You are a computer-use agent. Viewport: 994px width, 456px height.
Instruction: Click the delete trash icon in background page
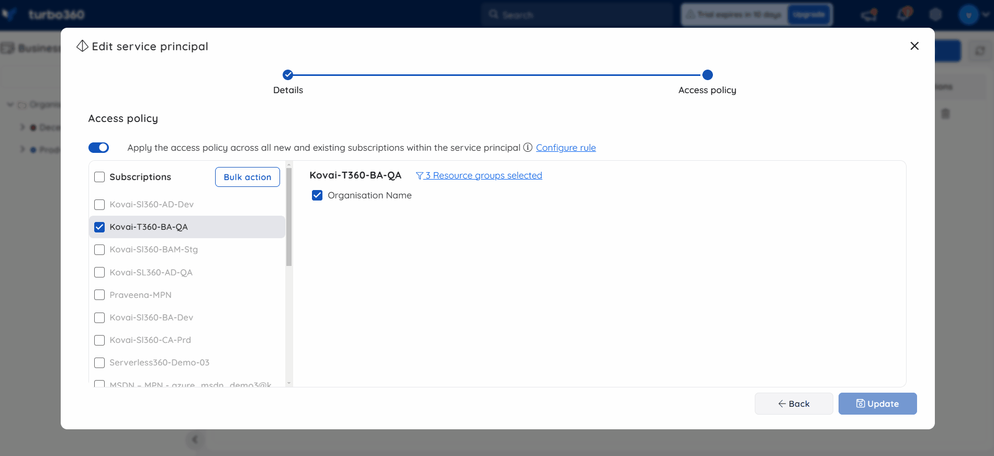point(945,114)
